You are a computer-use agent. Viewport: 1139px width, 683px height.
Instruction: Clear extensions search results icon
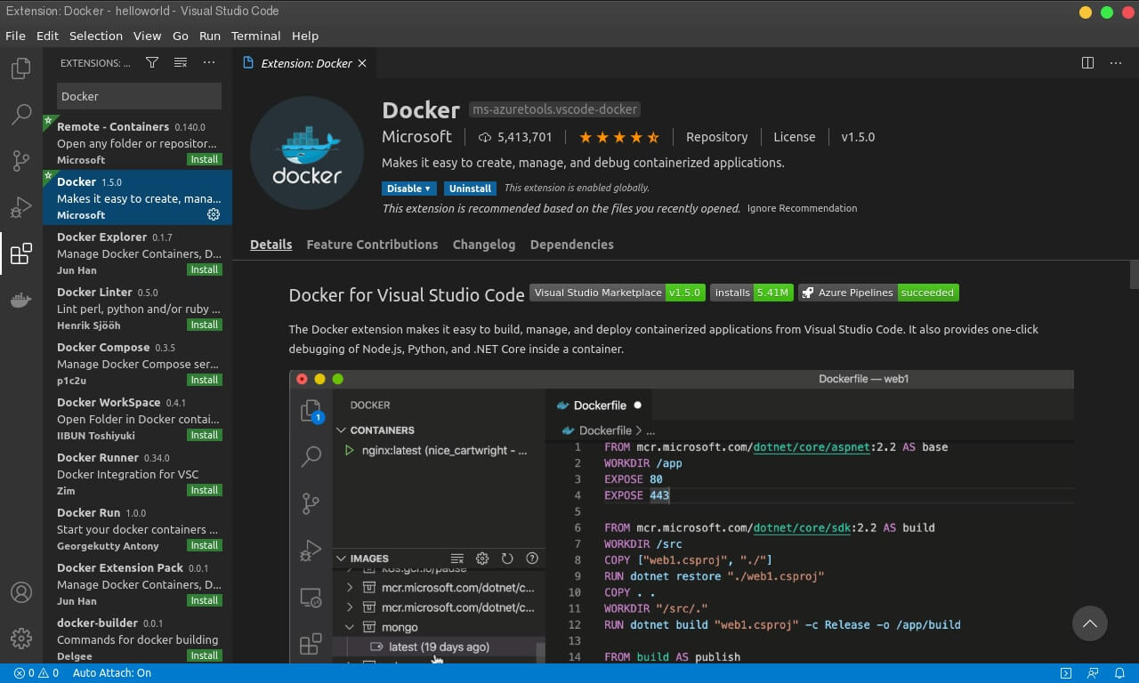click(181, 63)
